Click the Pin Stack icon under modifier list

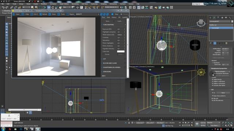pos(211,43)
